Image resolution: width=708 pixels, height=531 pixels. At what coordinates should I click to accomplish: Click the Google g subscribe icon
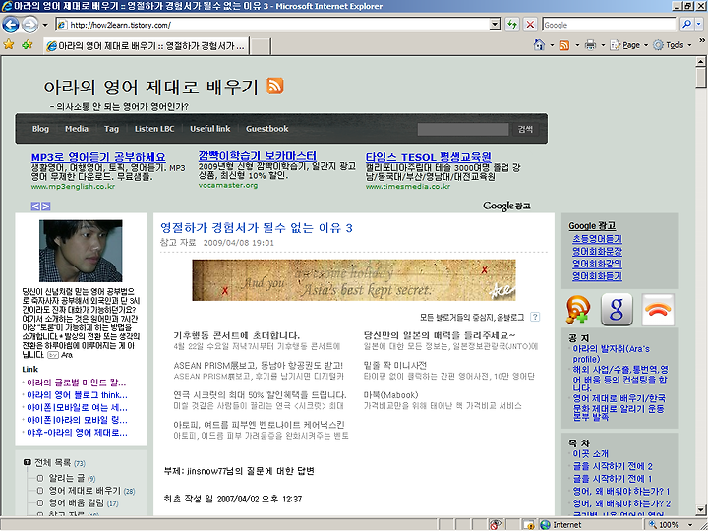pos(617,310)
